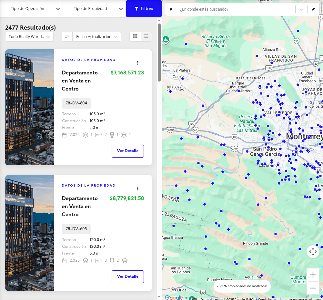Toggle the sort order direction icon
This screenshot has height=300, width=323.
coord(67,37)
